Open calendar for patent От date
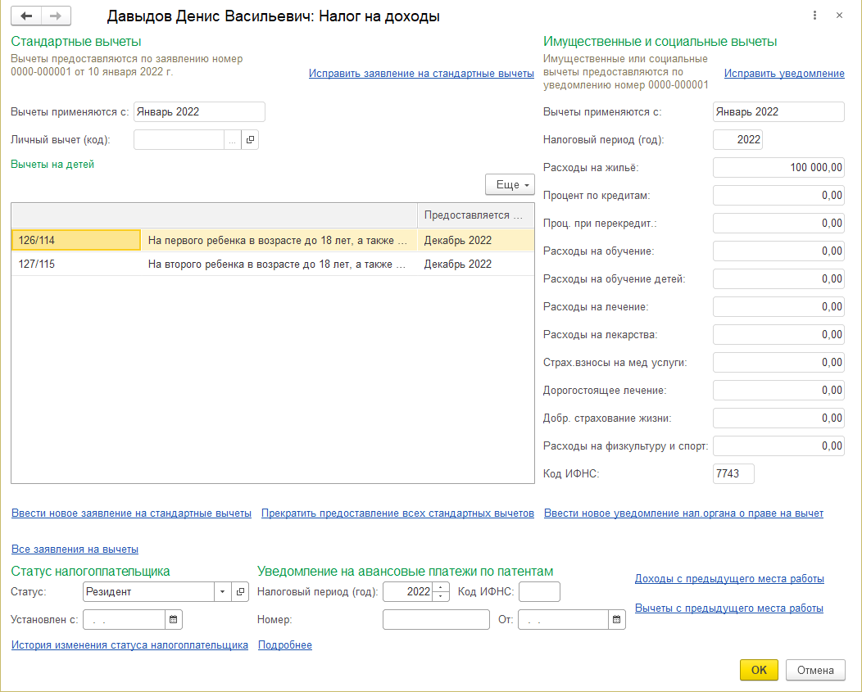 617,620
